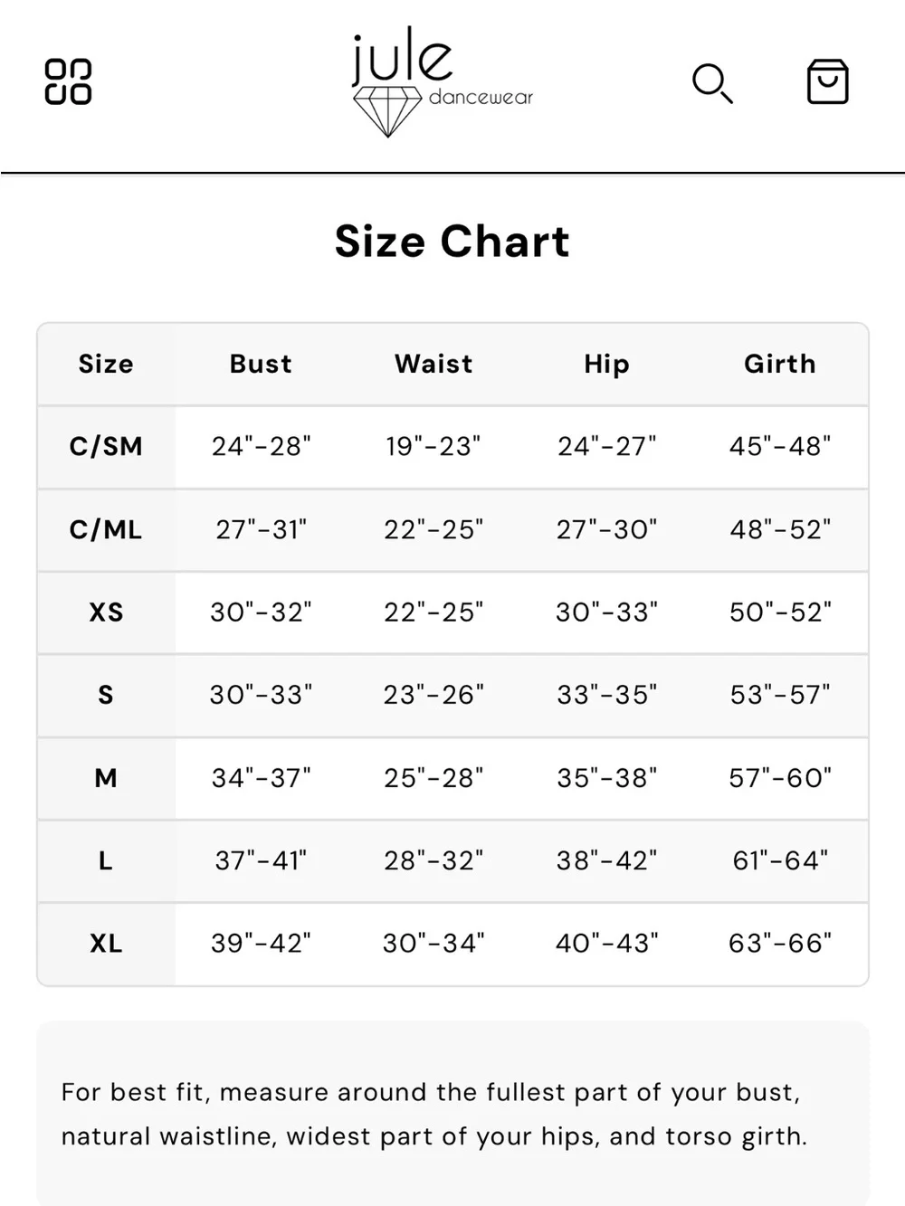This screenshot has width=905, height=1206.
Task: Select the 34"-37" bust cell for M
Action: coord(261,778)
